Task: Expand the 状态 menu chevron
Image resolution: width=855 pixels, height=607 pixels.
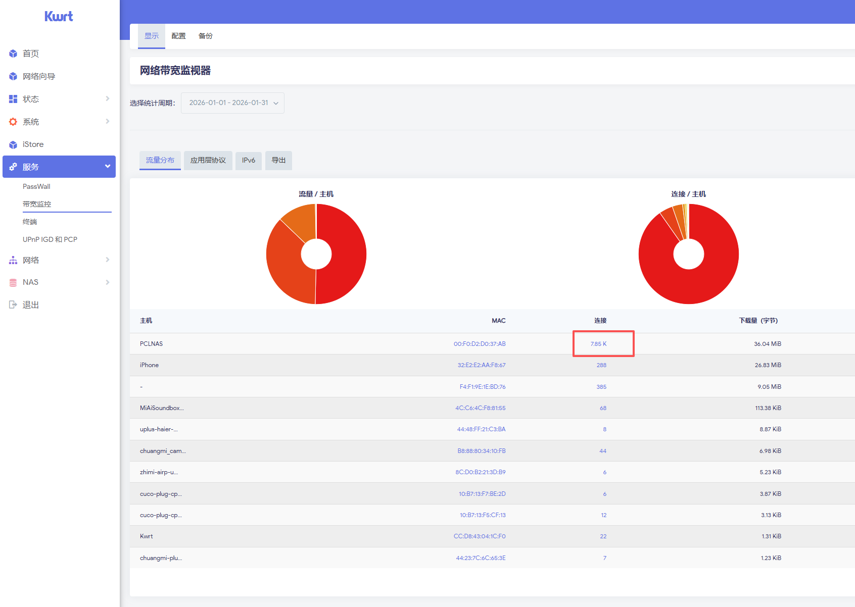Action: tap(107, 98)
